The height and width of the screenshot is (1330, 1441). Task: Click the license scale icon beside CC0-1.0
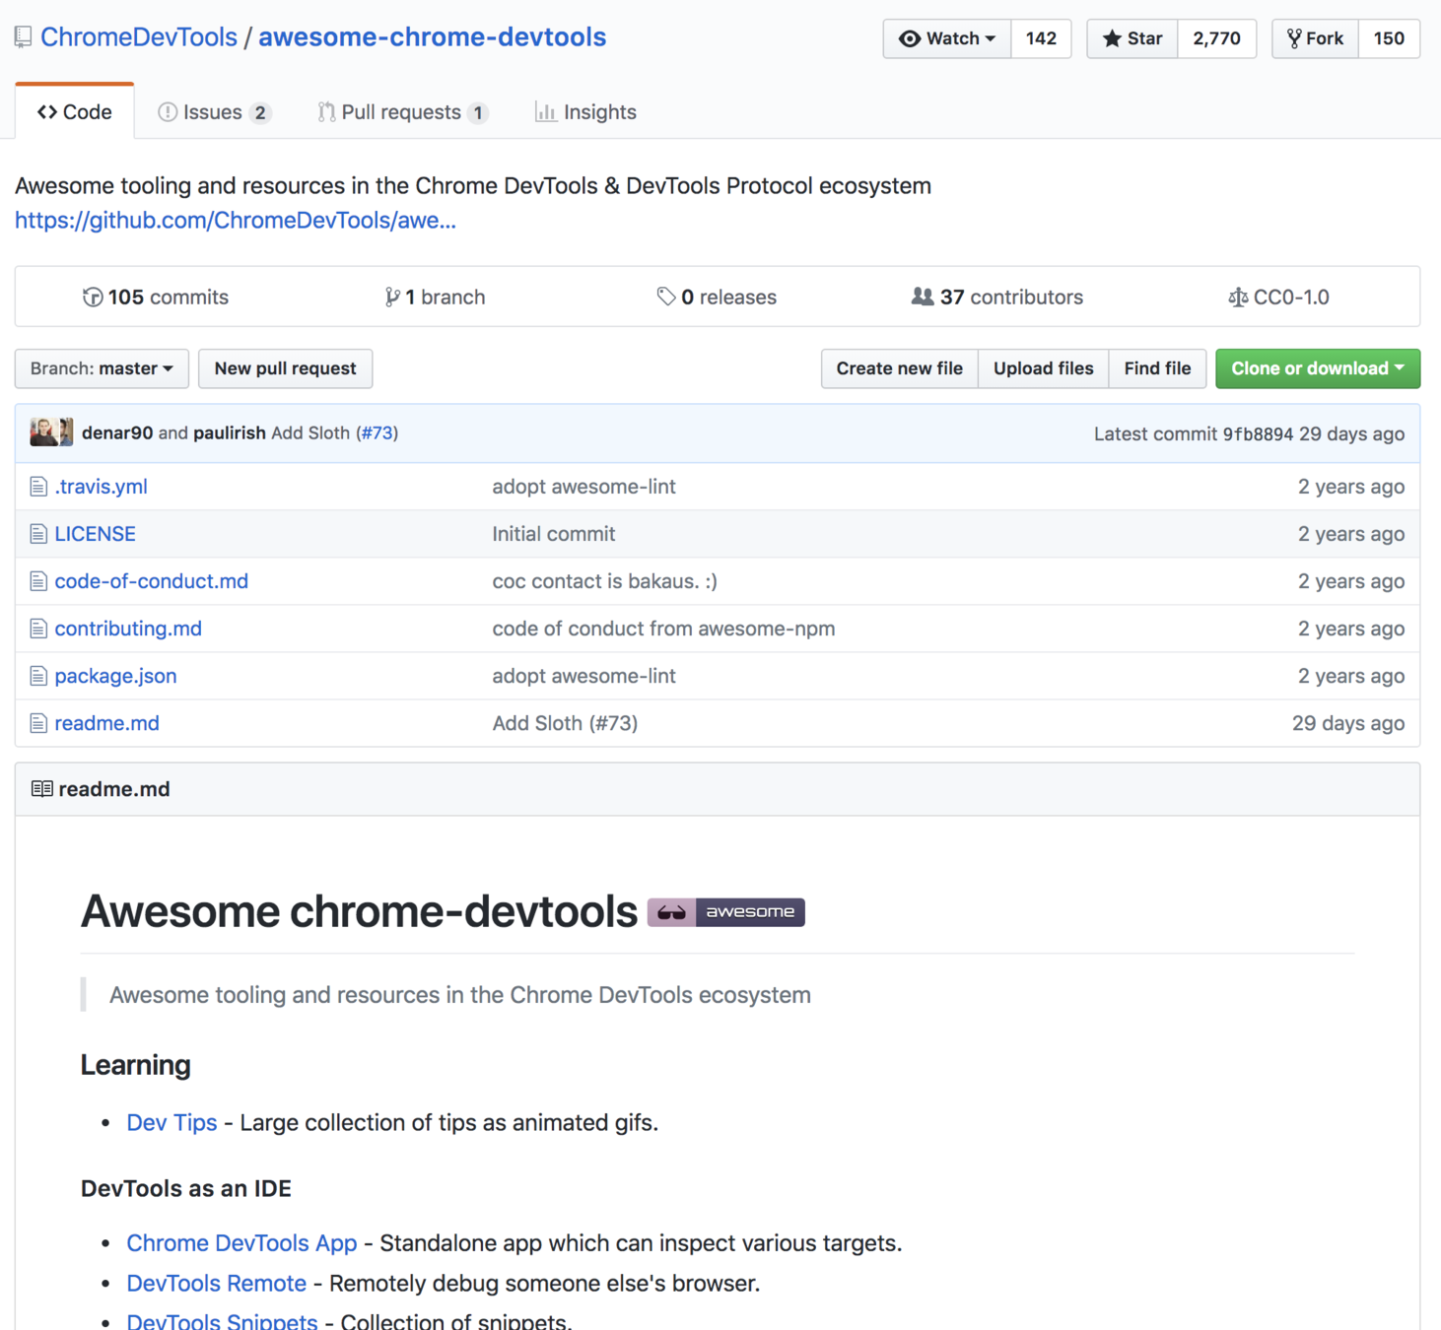1238,297
